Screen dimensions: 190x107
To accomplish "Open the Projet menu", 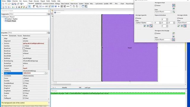I will click(31, 1).
